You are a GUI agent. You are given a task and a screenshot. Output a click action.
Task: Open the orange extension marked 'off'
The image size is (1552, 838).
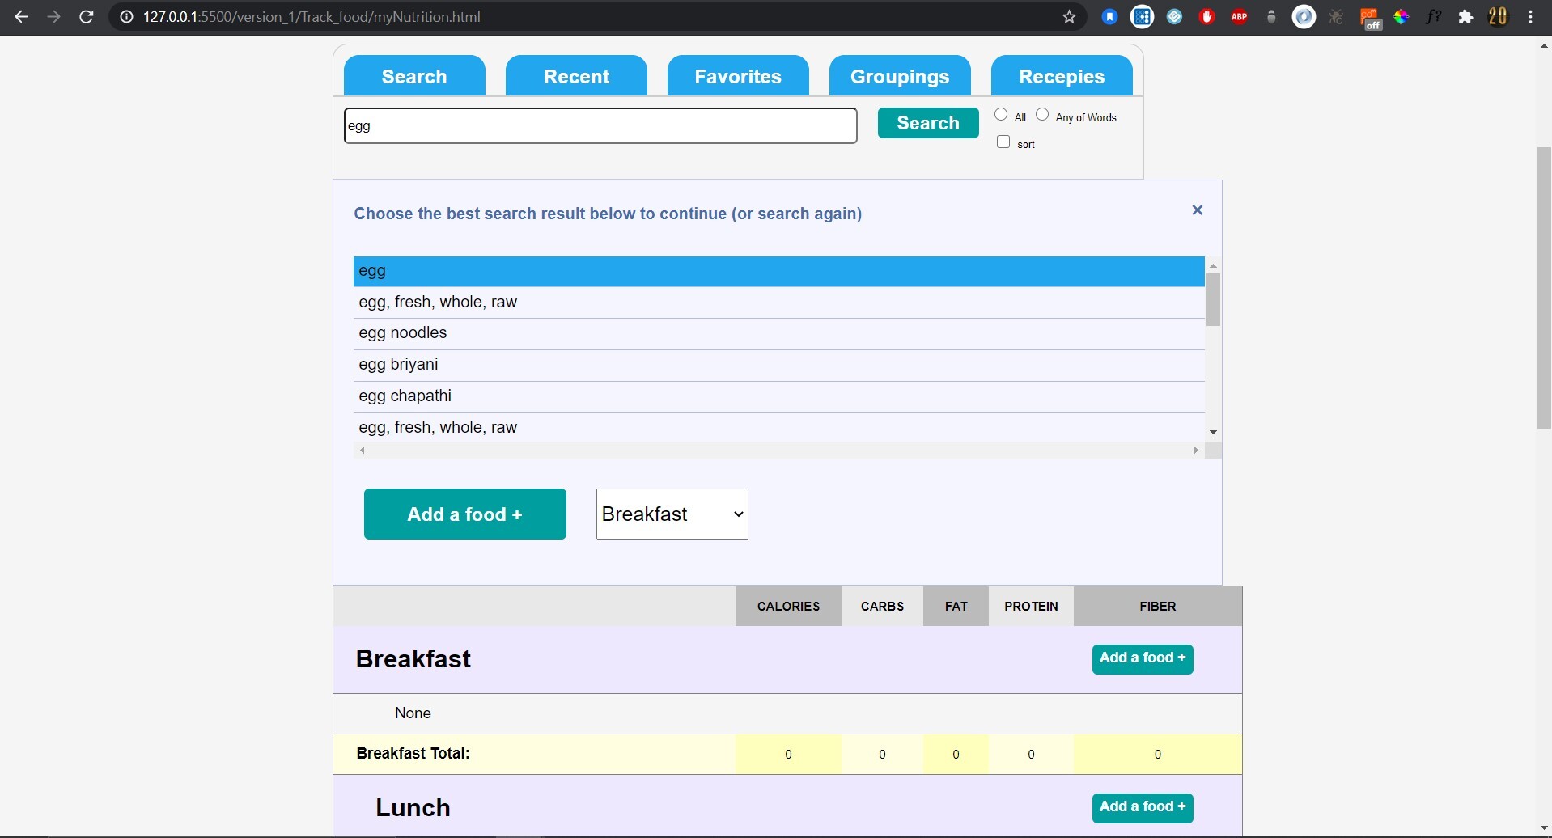tap(1370, 18)
